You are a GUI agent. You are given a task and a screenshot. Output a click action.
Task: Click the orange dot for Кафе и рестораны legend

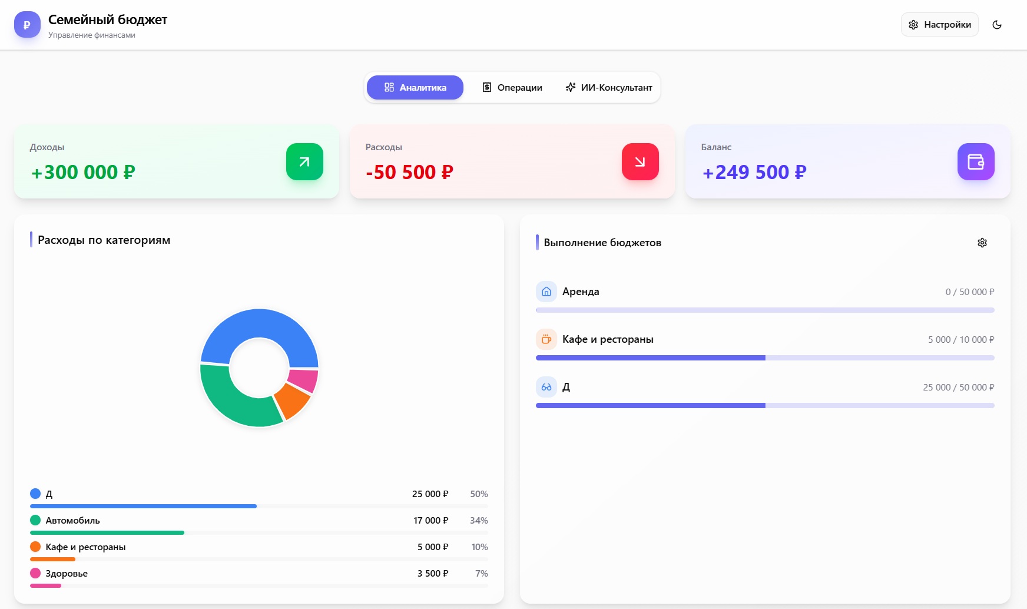click(x=35, y=547)
